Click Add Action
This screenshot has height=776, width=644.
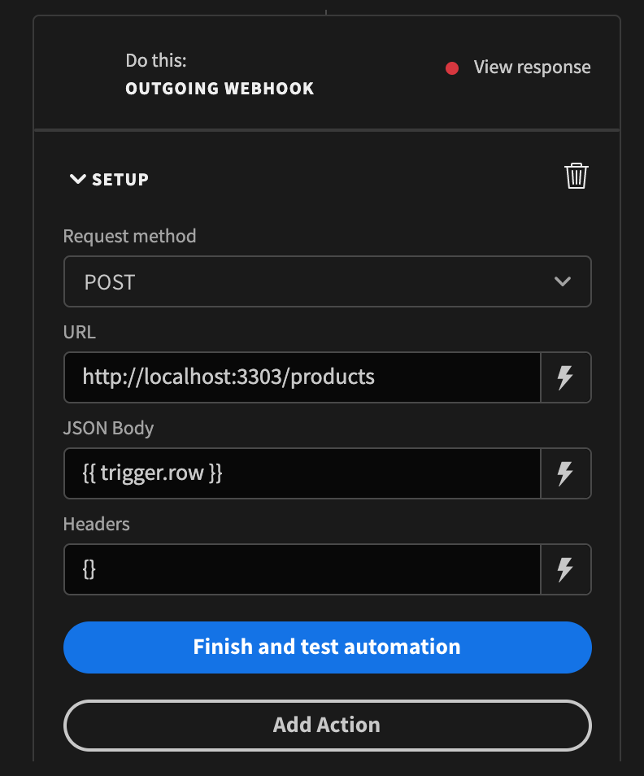(x=327, y=725)
